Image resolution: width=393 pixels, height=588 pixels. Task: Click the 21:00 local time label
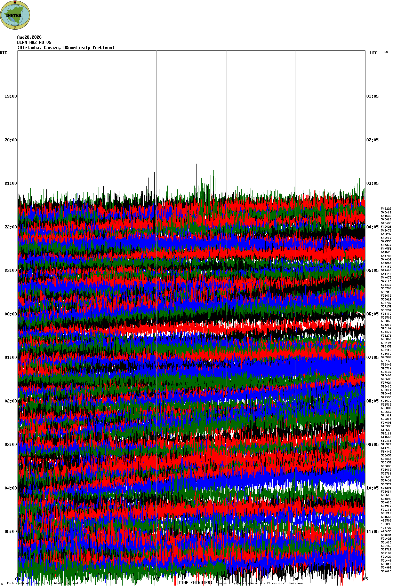click(x=11, y=183)
